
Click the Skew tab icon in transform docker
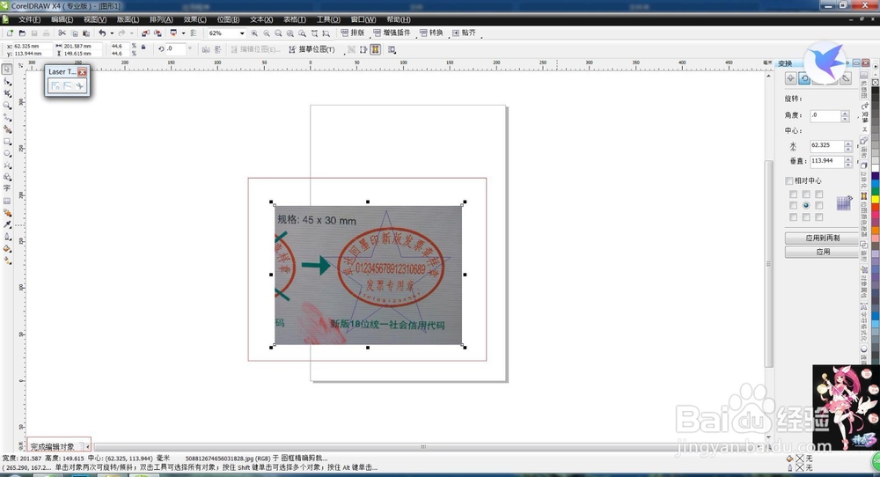tap(845, 78)
